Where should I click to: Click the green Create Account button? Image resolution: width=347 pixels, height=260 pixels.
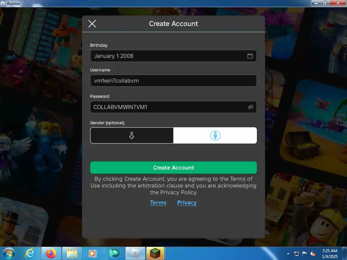tap(173, 168)
